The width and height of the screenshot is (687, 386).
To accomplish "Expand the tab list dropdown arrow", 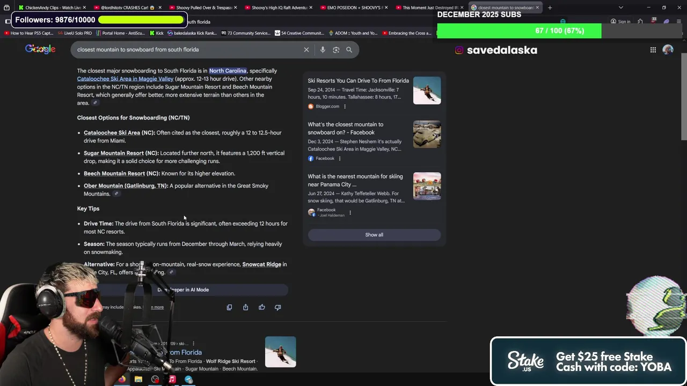I will tap(621, 8).
